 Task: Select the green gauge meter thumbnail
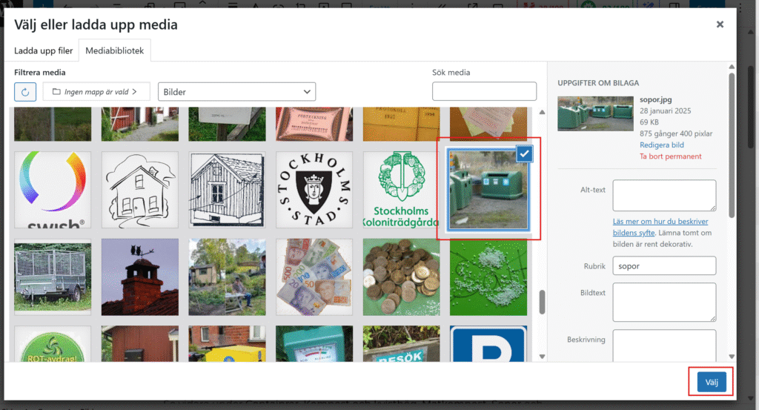[x=314, y=344]
